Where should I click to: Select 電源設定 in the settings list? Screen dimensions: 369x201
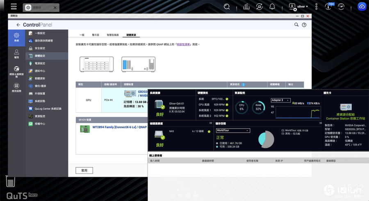(40, 63)
